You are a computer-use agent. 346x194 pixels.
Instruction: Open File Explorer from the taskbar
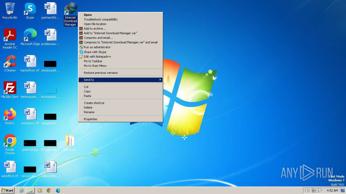coord(31,190)
